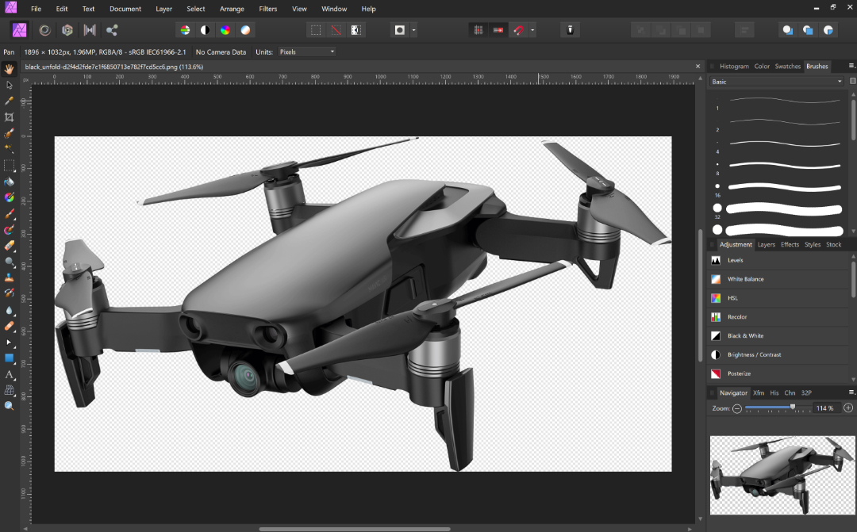Switch to the Export Persona
This screenshot has height=532, width=857.
tap(112, 30)
